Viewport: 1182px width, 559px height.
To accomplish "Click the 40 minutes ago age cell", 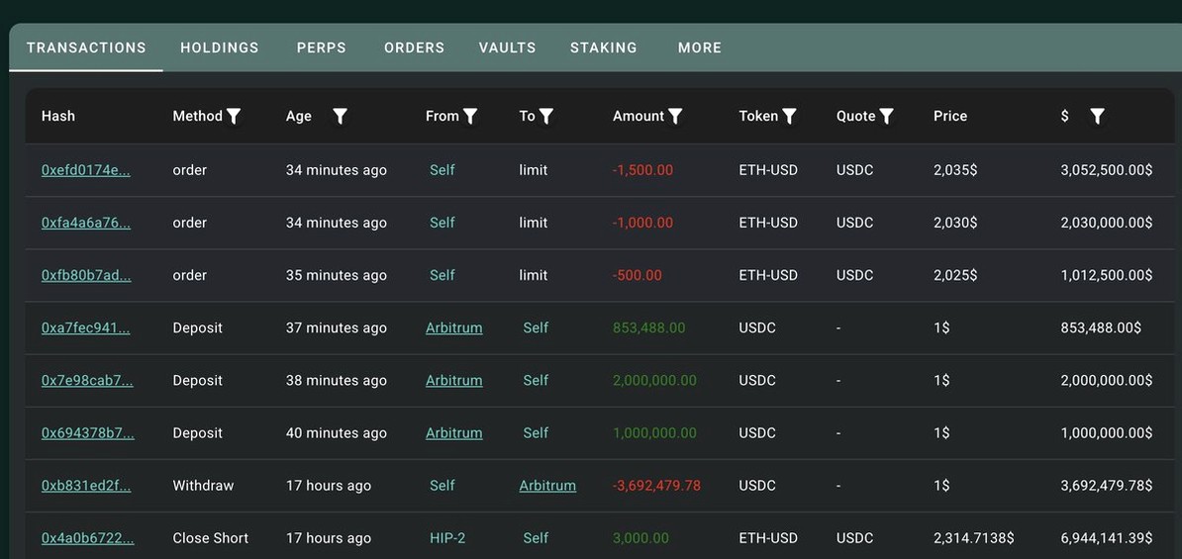I will point(337,433).
